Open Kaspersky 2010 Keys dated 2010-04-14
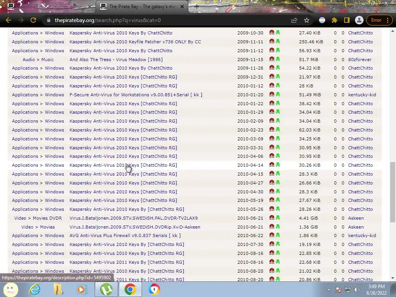This screenshot has height=297, width=396. (123, 165)
